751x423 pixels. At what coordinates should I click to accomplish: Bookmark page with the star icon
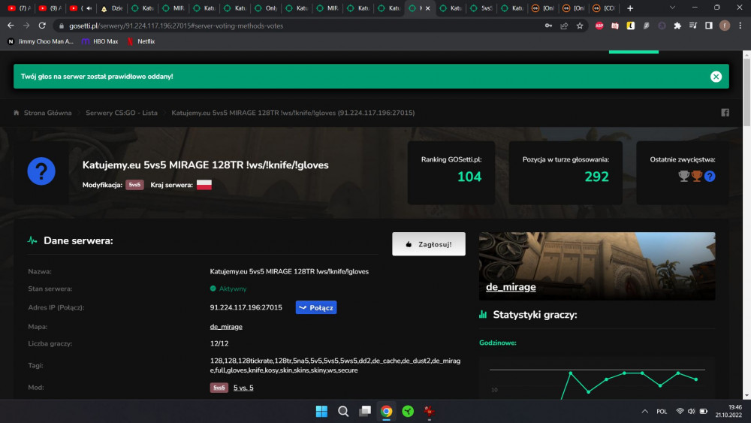coord(580,26)
